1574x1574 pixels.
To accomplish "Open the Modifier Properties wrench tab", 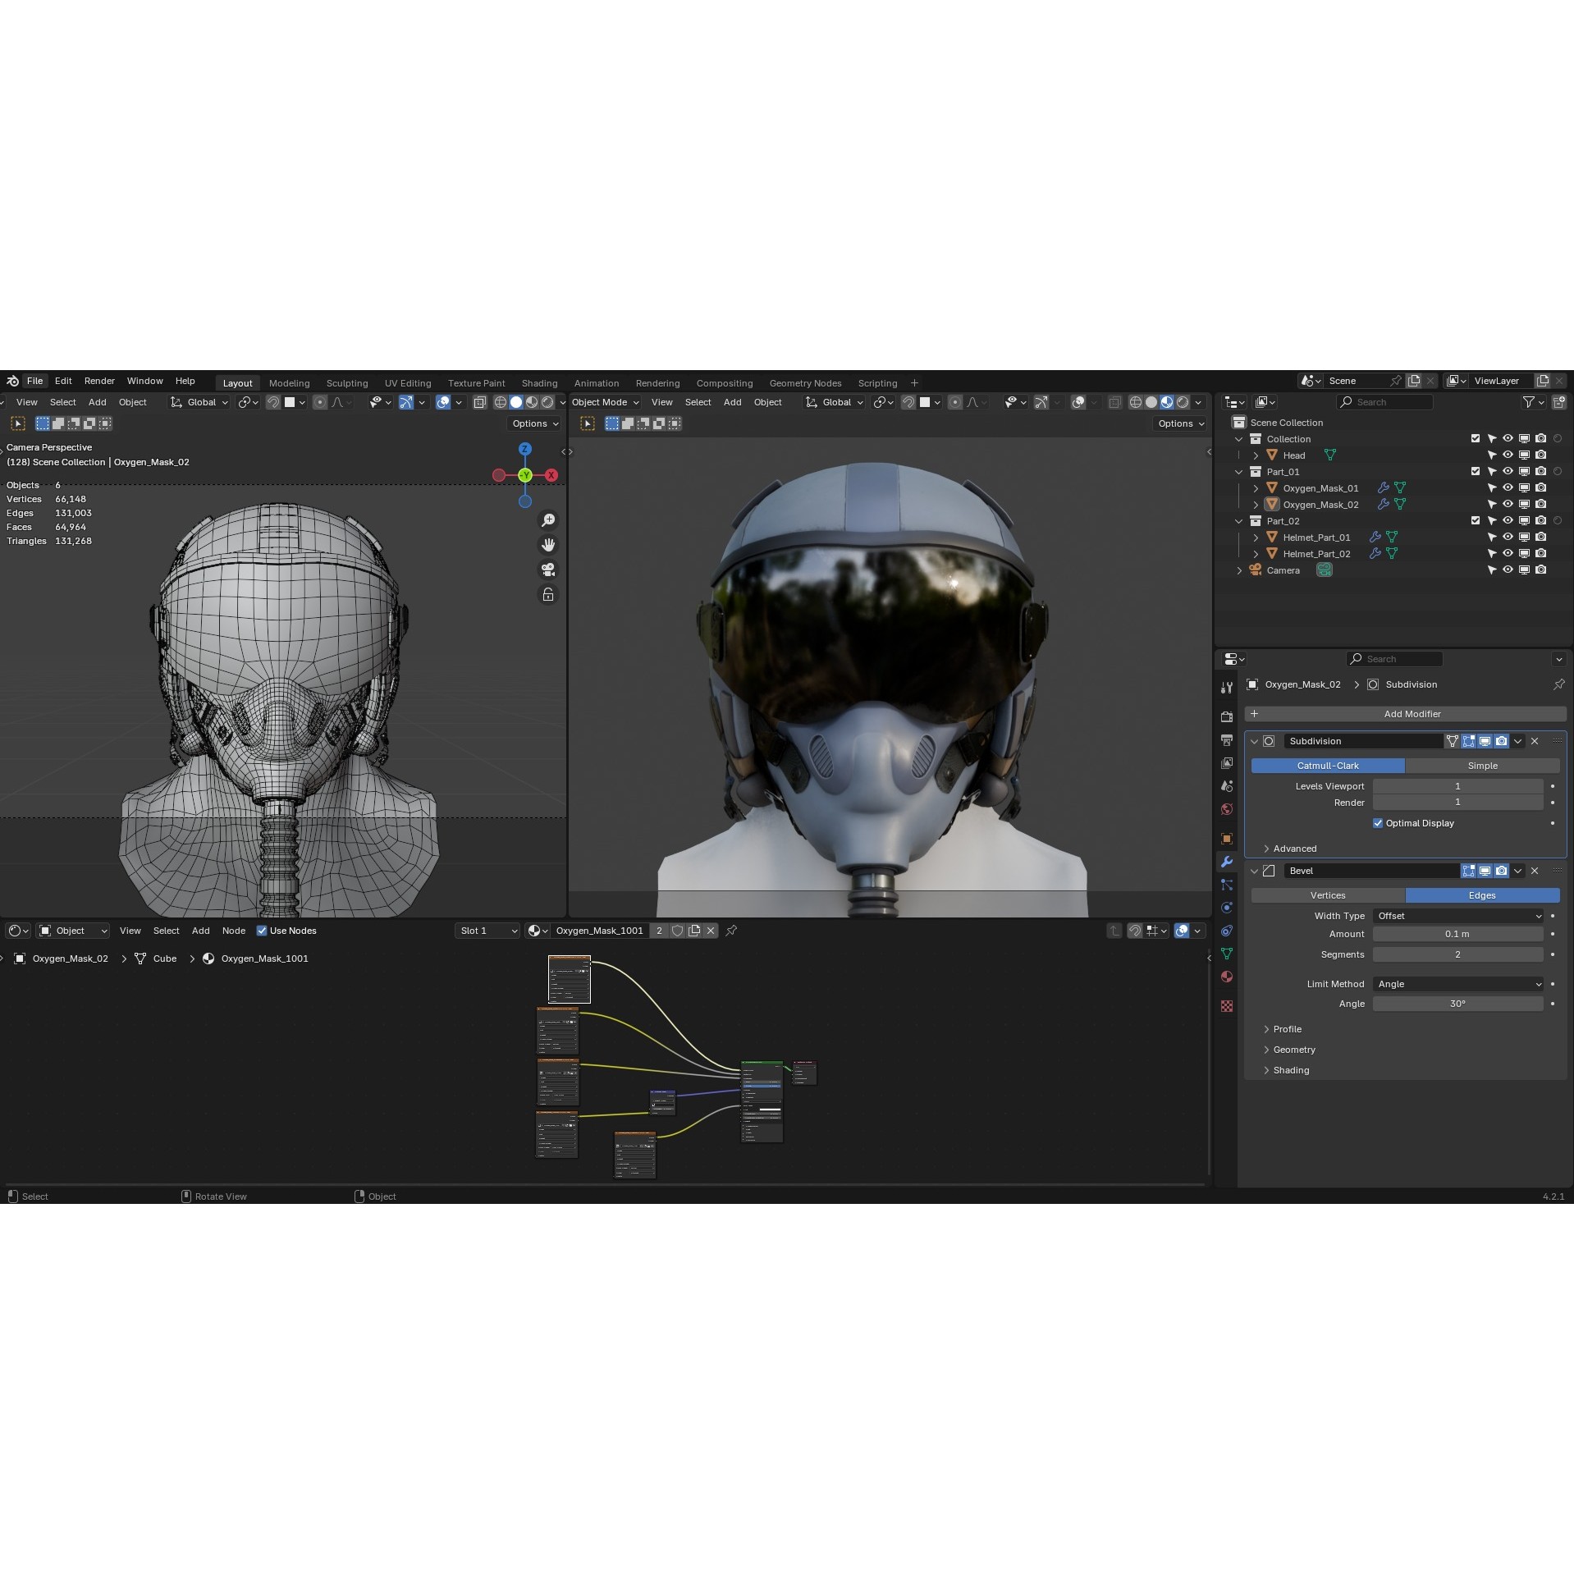I will [x=1226, y=861].
